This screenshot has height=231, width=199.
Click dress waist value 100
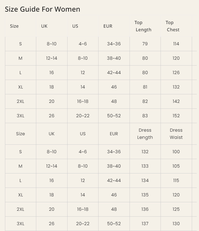pyautogui.click(x=176, y=152)
